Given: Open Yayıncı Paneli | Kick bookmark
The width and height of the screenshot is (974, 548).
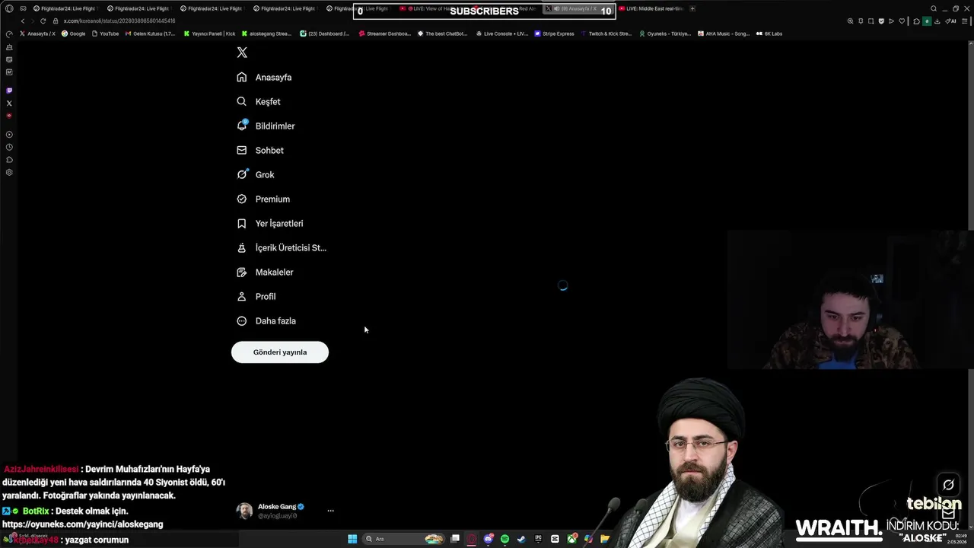Looking at the screenshot, I should click(209, 33).
